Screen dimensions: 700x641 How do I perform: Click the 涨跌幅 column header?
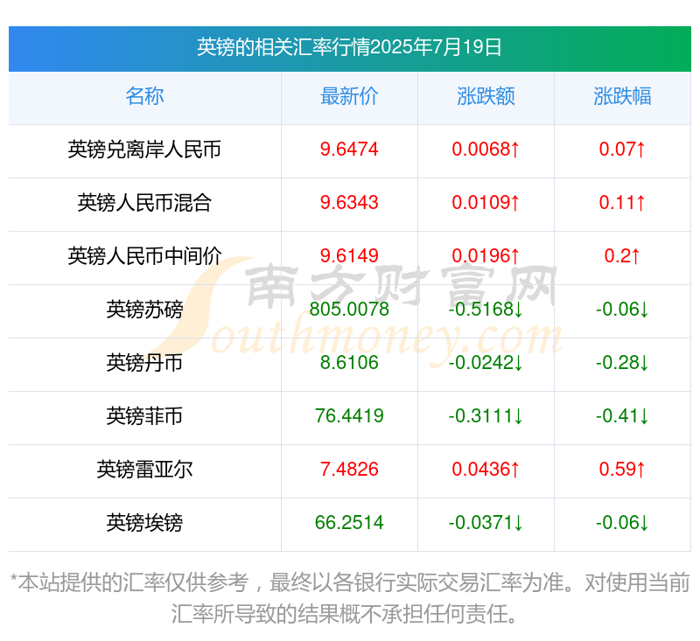[x=622, y=96]
